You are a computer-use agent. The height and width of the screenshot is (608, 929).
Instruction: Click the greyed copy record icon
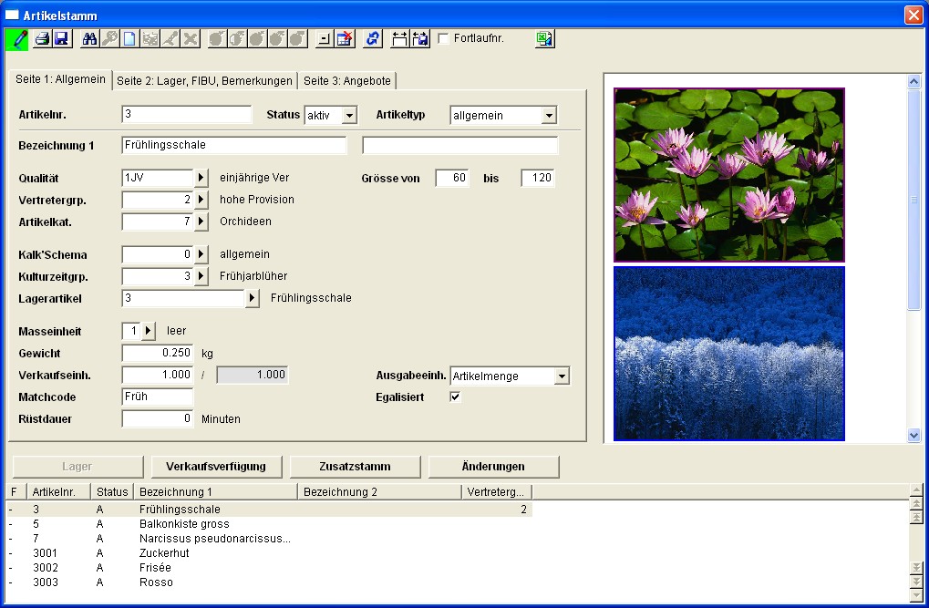click(x=150, y=39)
